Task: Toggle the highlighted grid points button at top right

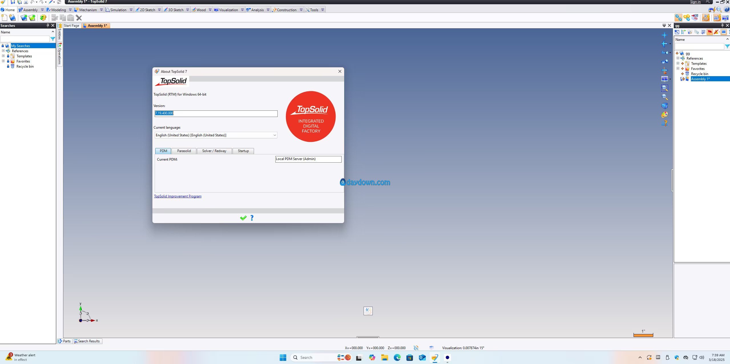Action: click(x=706, y=18)
